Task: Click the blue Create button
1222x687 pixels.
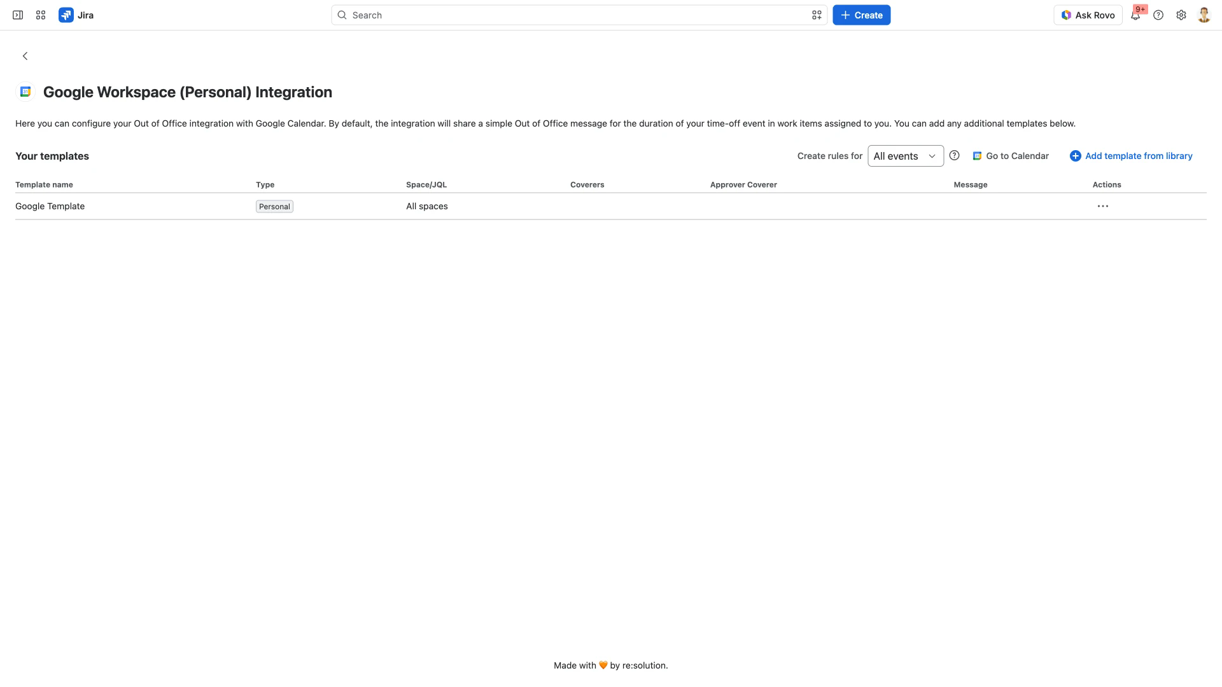Action: [x=861, y=15]
